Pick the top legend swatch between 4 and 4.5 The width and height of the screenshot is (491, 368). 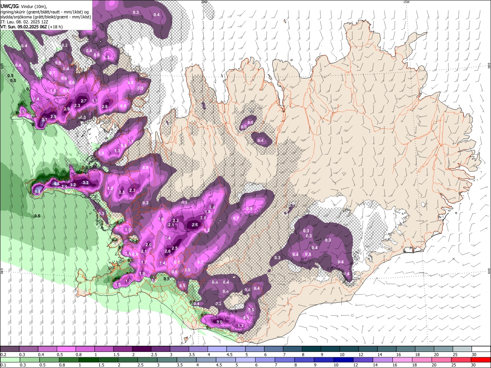(x=217, y=349)
